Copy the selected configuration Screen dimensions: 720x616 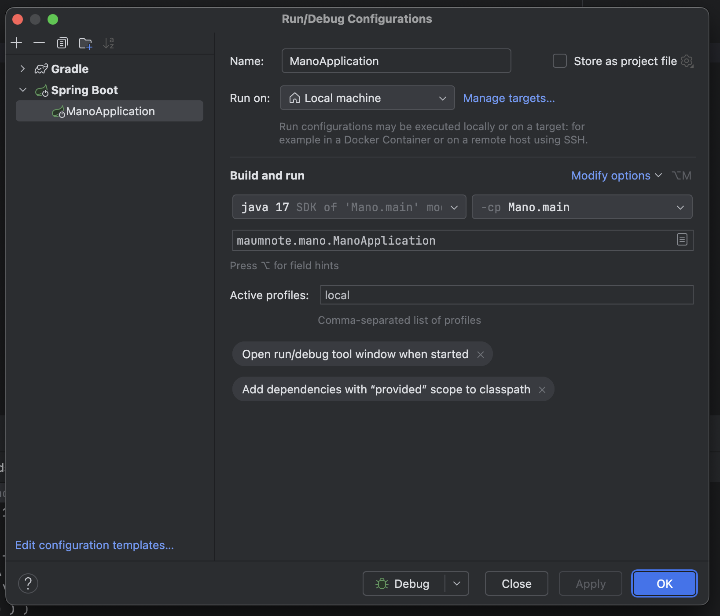tap(62, 43)
